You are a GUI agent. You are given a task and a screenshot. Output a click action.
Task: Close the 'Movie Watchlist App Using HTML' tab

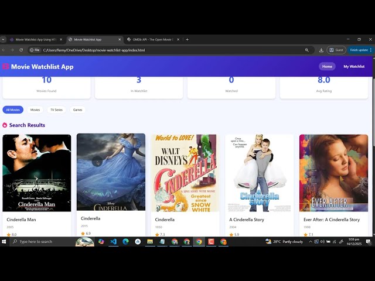click(x=61, y=40)
